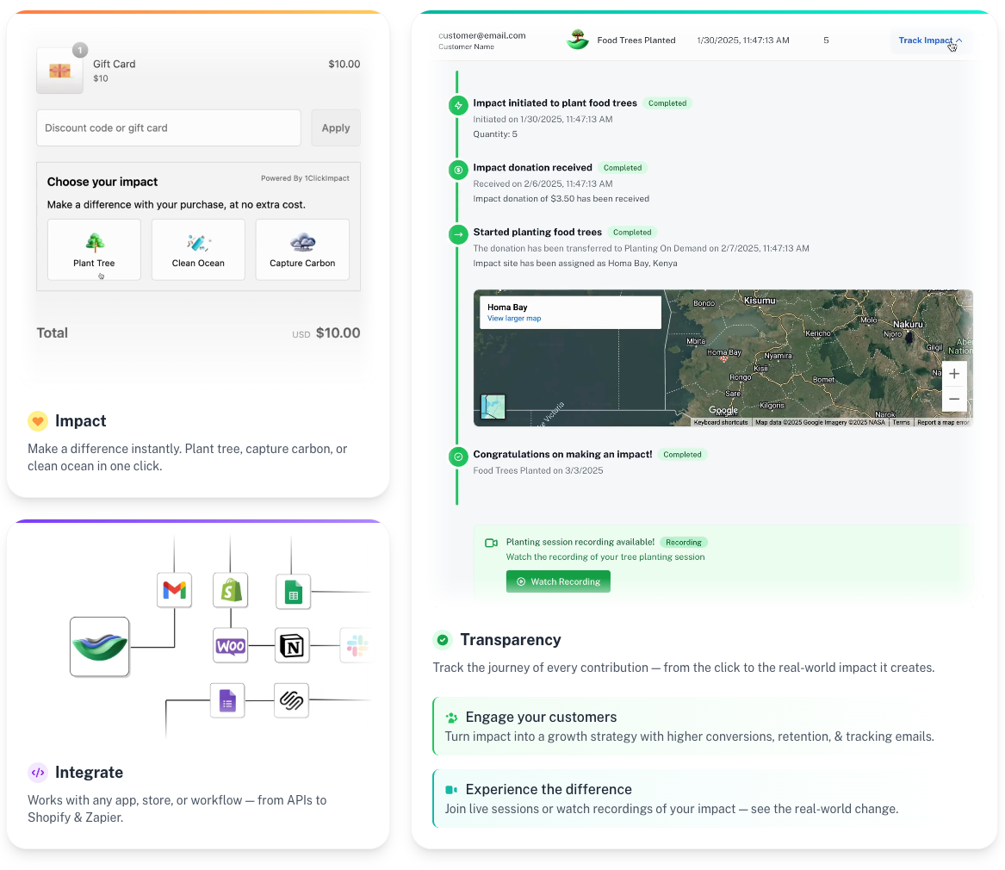Click the WooCommerce icon
Screen dimensions: 1005x870
pos(230,645)
